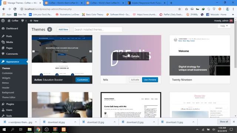The height and width of the screenshot is (133, 237).
Task: Open Tools in the sidebar
Action: tap(9, 116)
